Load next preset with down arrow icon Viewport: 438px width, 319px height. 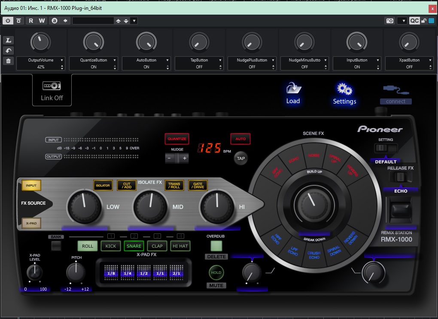pyautogui.click(x=126, y=21)
